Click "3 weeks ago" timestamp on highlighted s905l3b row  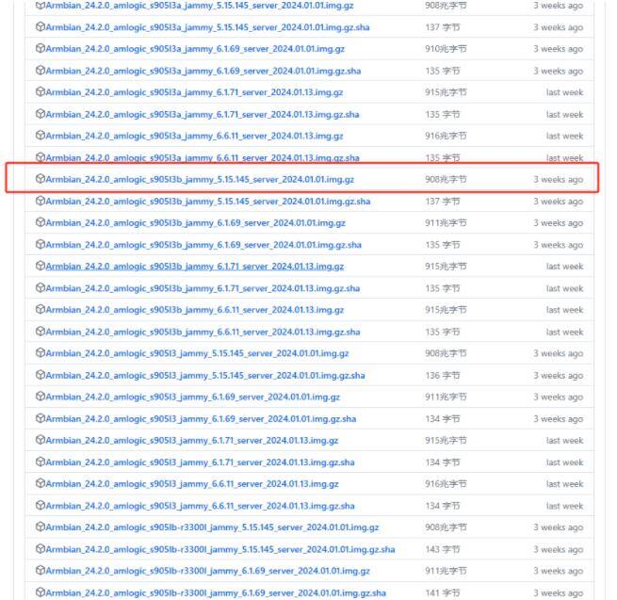pyautogui.click(x=558, y=179)
